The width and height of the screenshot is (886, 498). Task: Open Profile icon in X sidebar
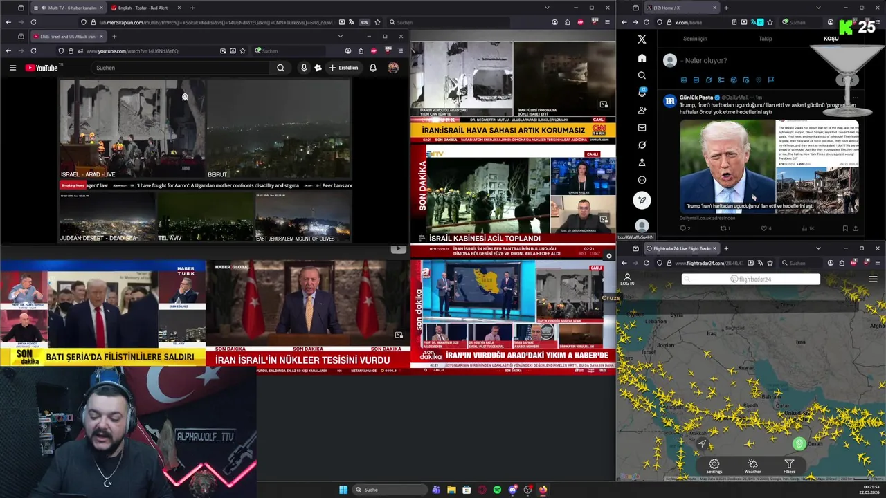(642, 163)
